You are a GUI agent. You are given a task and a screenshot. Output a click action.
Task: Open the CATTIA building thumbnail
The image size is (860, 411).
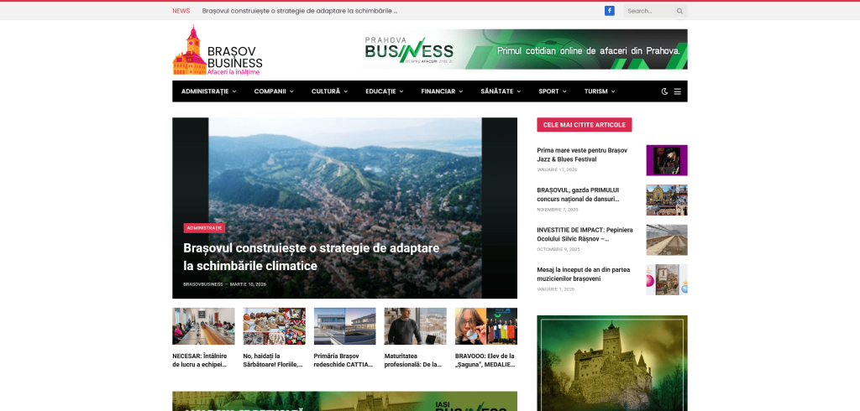[x=345, y=326]
